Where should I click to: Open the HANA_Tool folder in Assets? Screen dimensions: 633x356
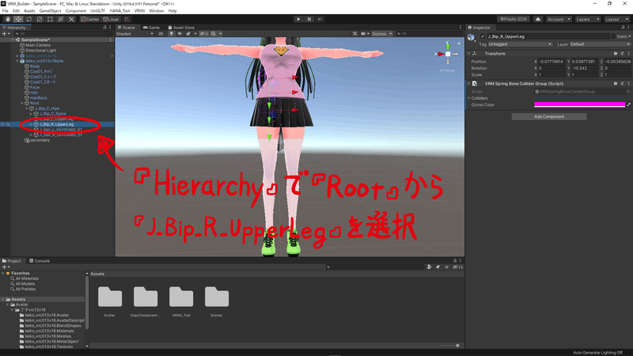pyautogui.click(x=181, y=301)
